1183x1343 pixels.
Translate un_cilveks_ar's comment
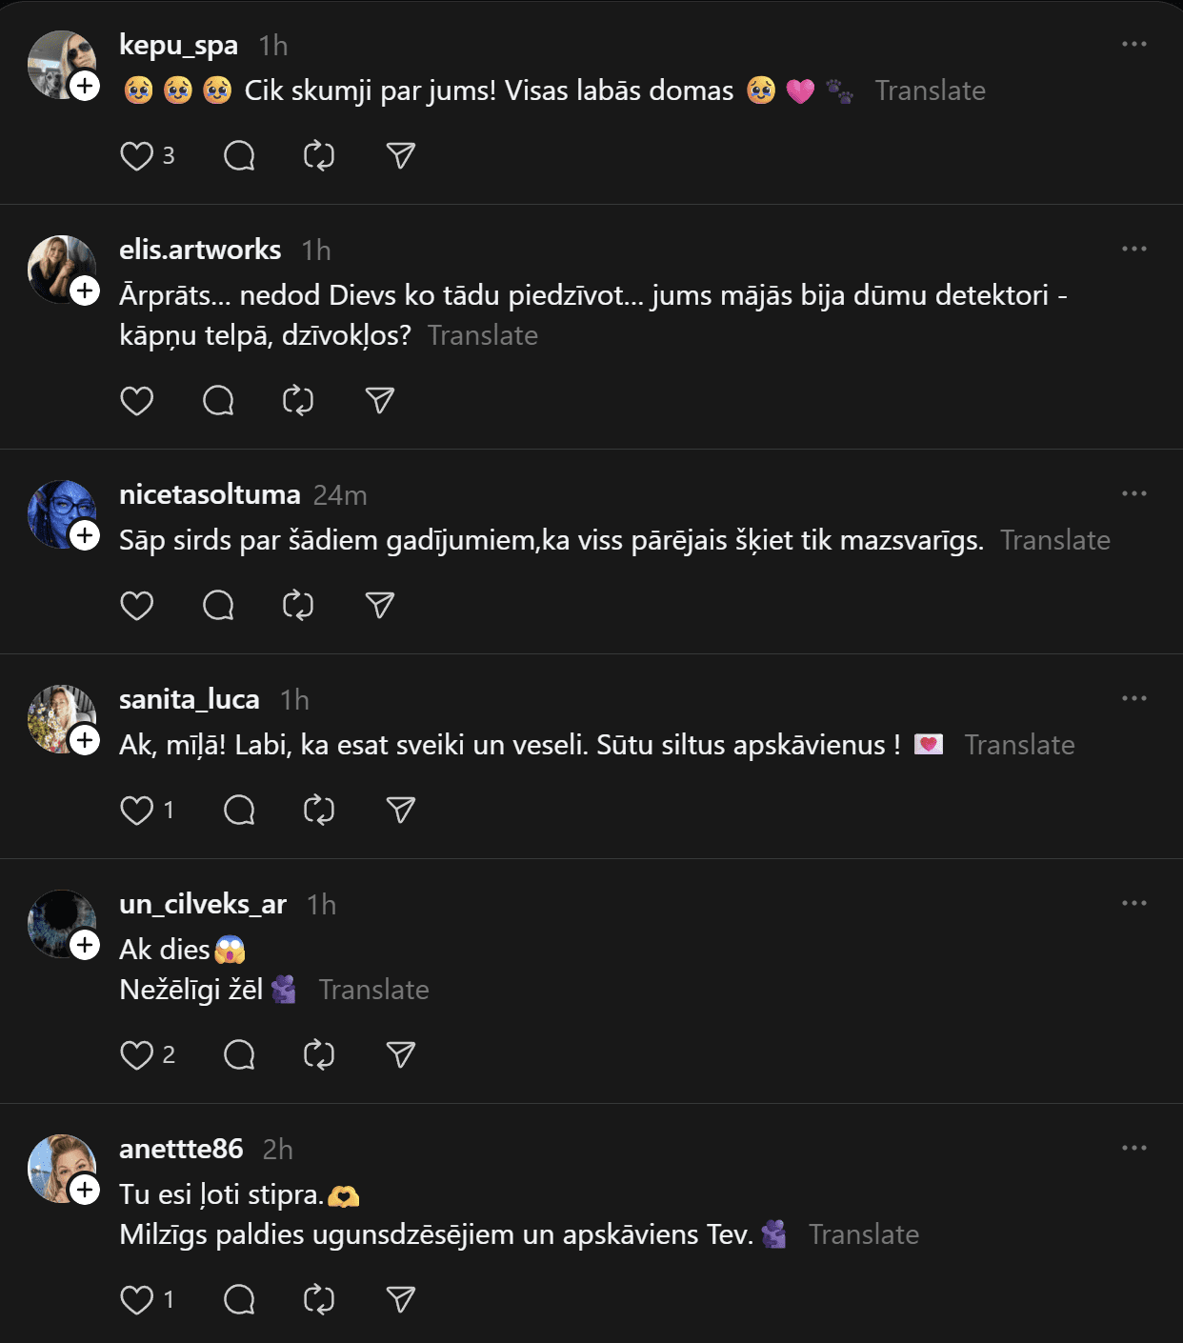pos(373,990)
